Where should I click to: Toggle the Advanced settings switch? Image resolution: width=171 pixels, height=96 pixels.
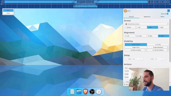[x=168, y=14]
